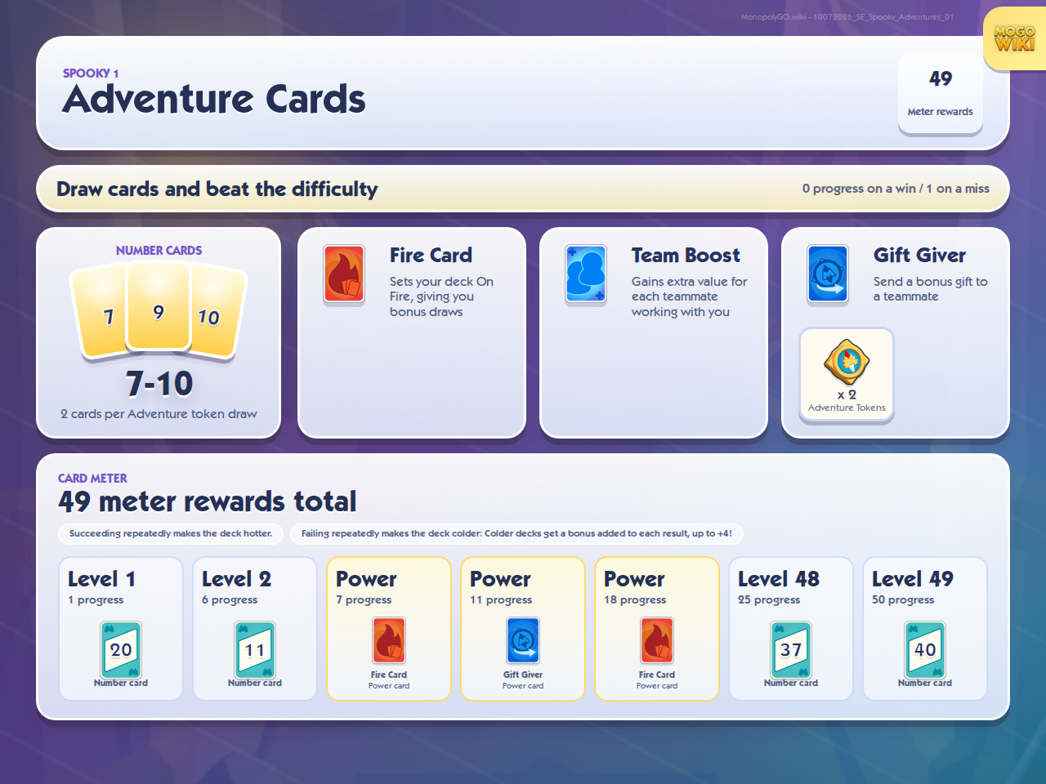The image size is (1046, 784).
Task: Click the 'Adventure Cards' title
Action: click(x=214, y=99)
